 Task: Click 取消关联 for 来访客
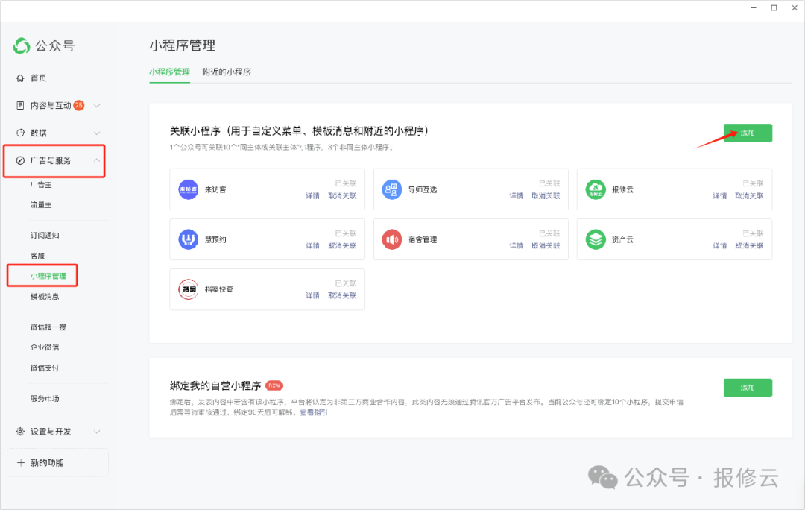342,195
